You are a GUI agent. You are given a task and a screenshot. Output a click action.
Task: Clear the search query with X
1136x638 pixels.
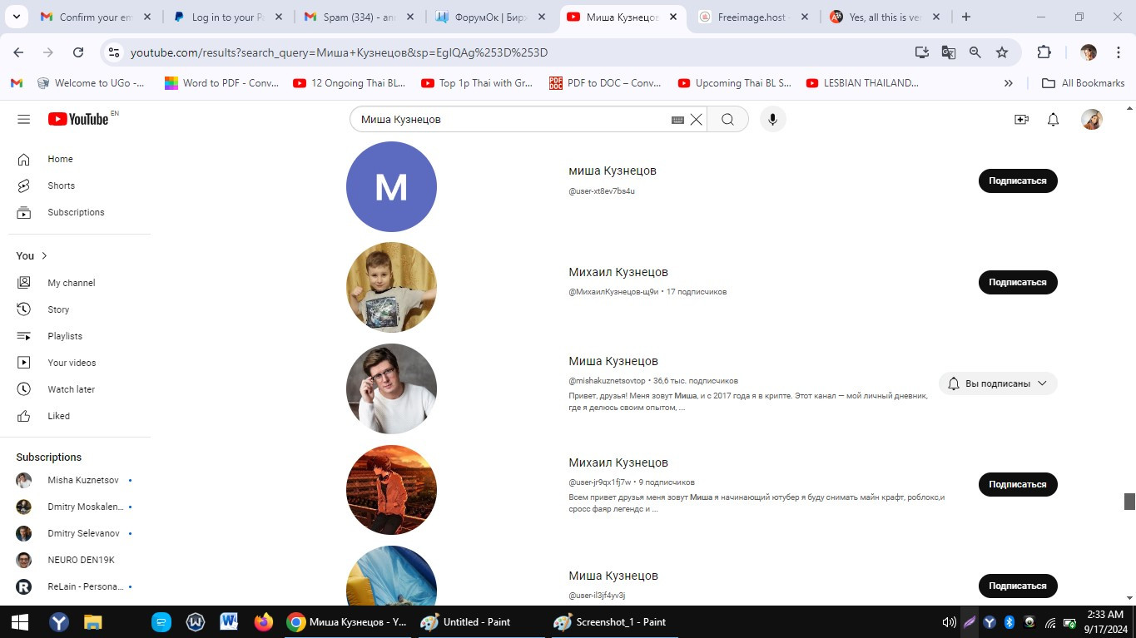coord(697,120)
